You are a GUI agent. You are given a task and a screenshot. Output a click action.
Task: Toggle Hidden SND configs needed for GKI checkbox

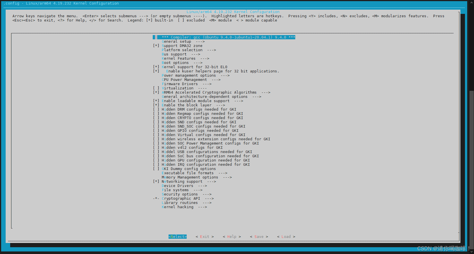[156, 122]
